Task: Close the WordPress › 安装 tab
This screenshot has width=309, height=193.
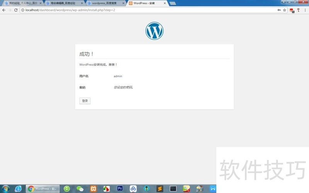Action: pos(165,3)
